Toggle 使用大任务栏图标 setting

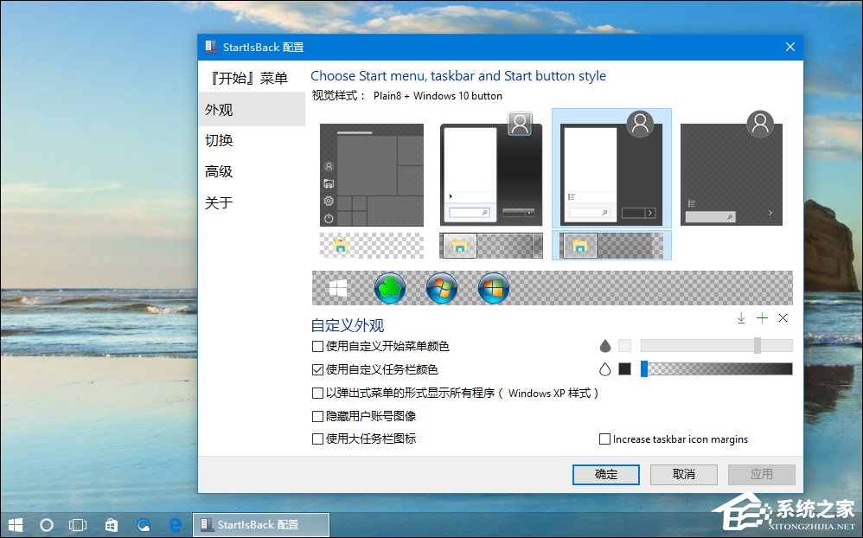point(318,439)
